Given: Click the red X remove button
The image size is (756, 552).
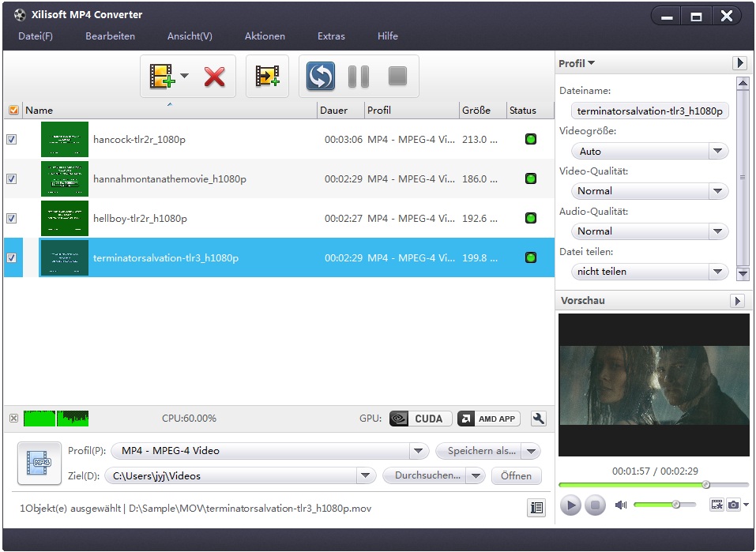Looking at the screenshot, I should click(x=215, y=77).
